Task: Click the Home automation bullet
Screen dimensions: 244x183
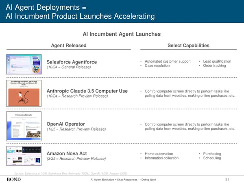Action: [x=161, y=154]
